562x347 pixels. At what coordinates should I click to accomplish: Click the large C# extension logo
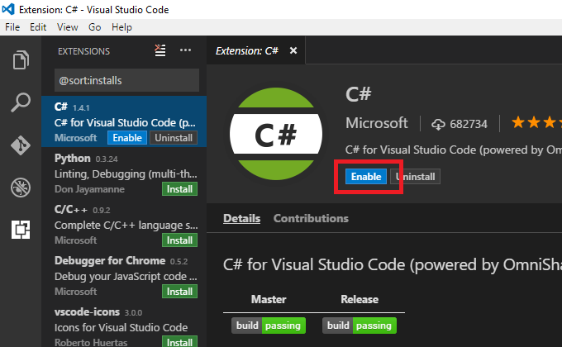[276, 134]
